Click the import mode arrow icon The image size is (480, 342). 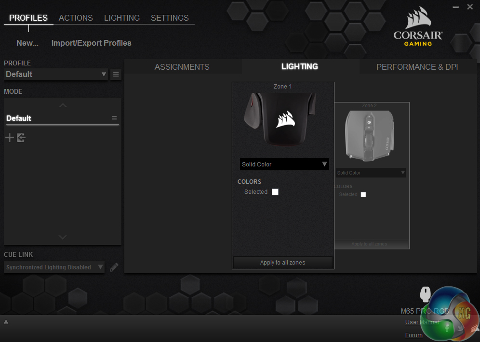point(21,138)
